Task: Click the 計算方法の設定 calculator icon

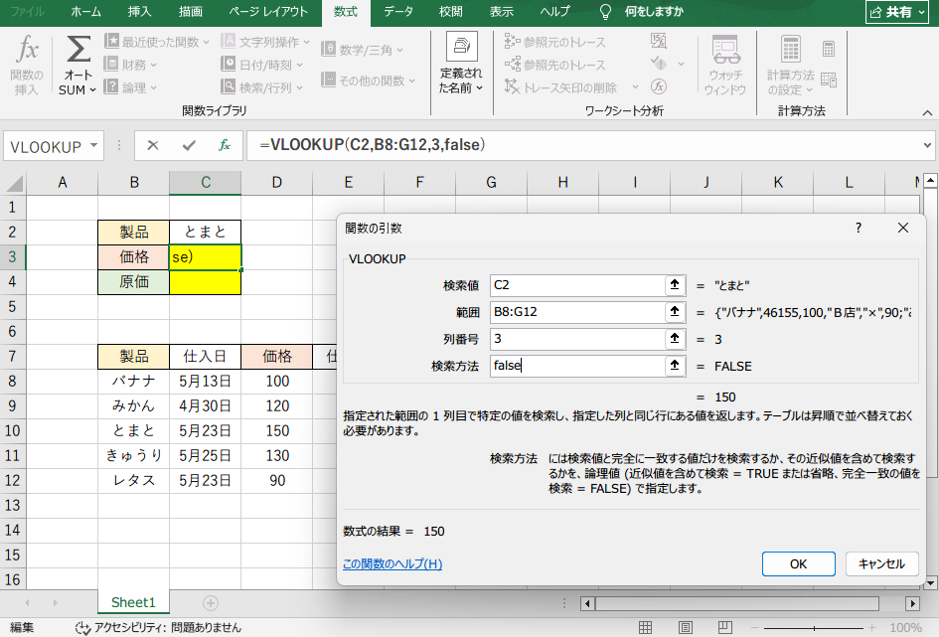Action: (x=790, y=50)
